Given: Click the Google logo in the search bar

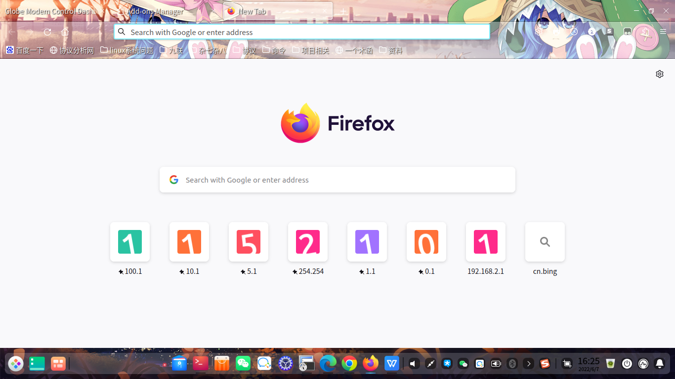Looking at the screenshot, I should [x=174, y=180].
